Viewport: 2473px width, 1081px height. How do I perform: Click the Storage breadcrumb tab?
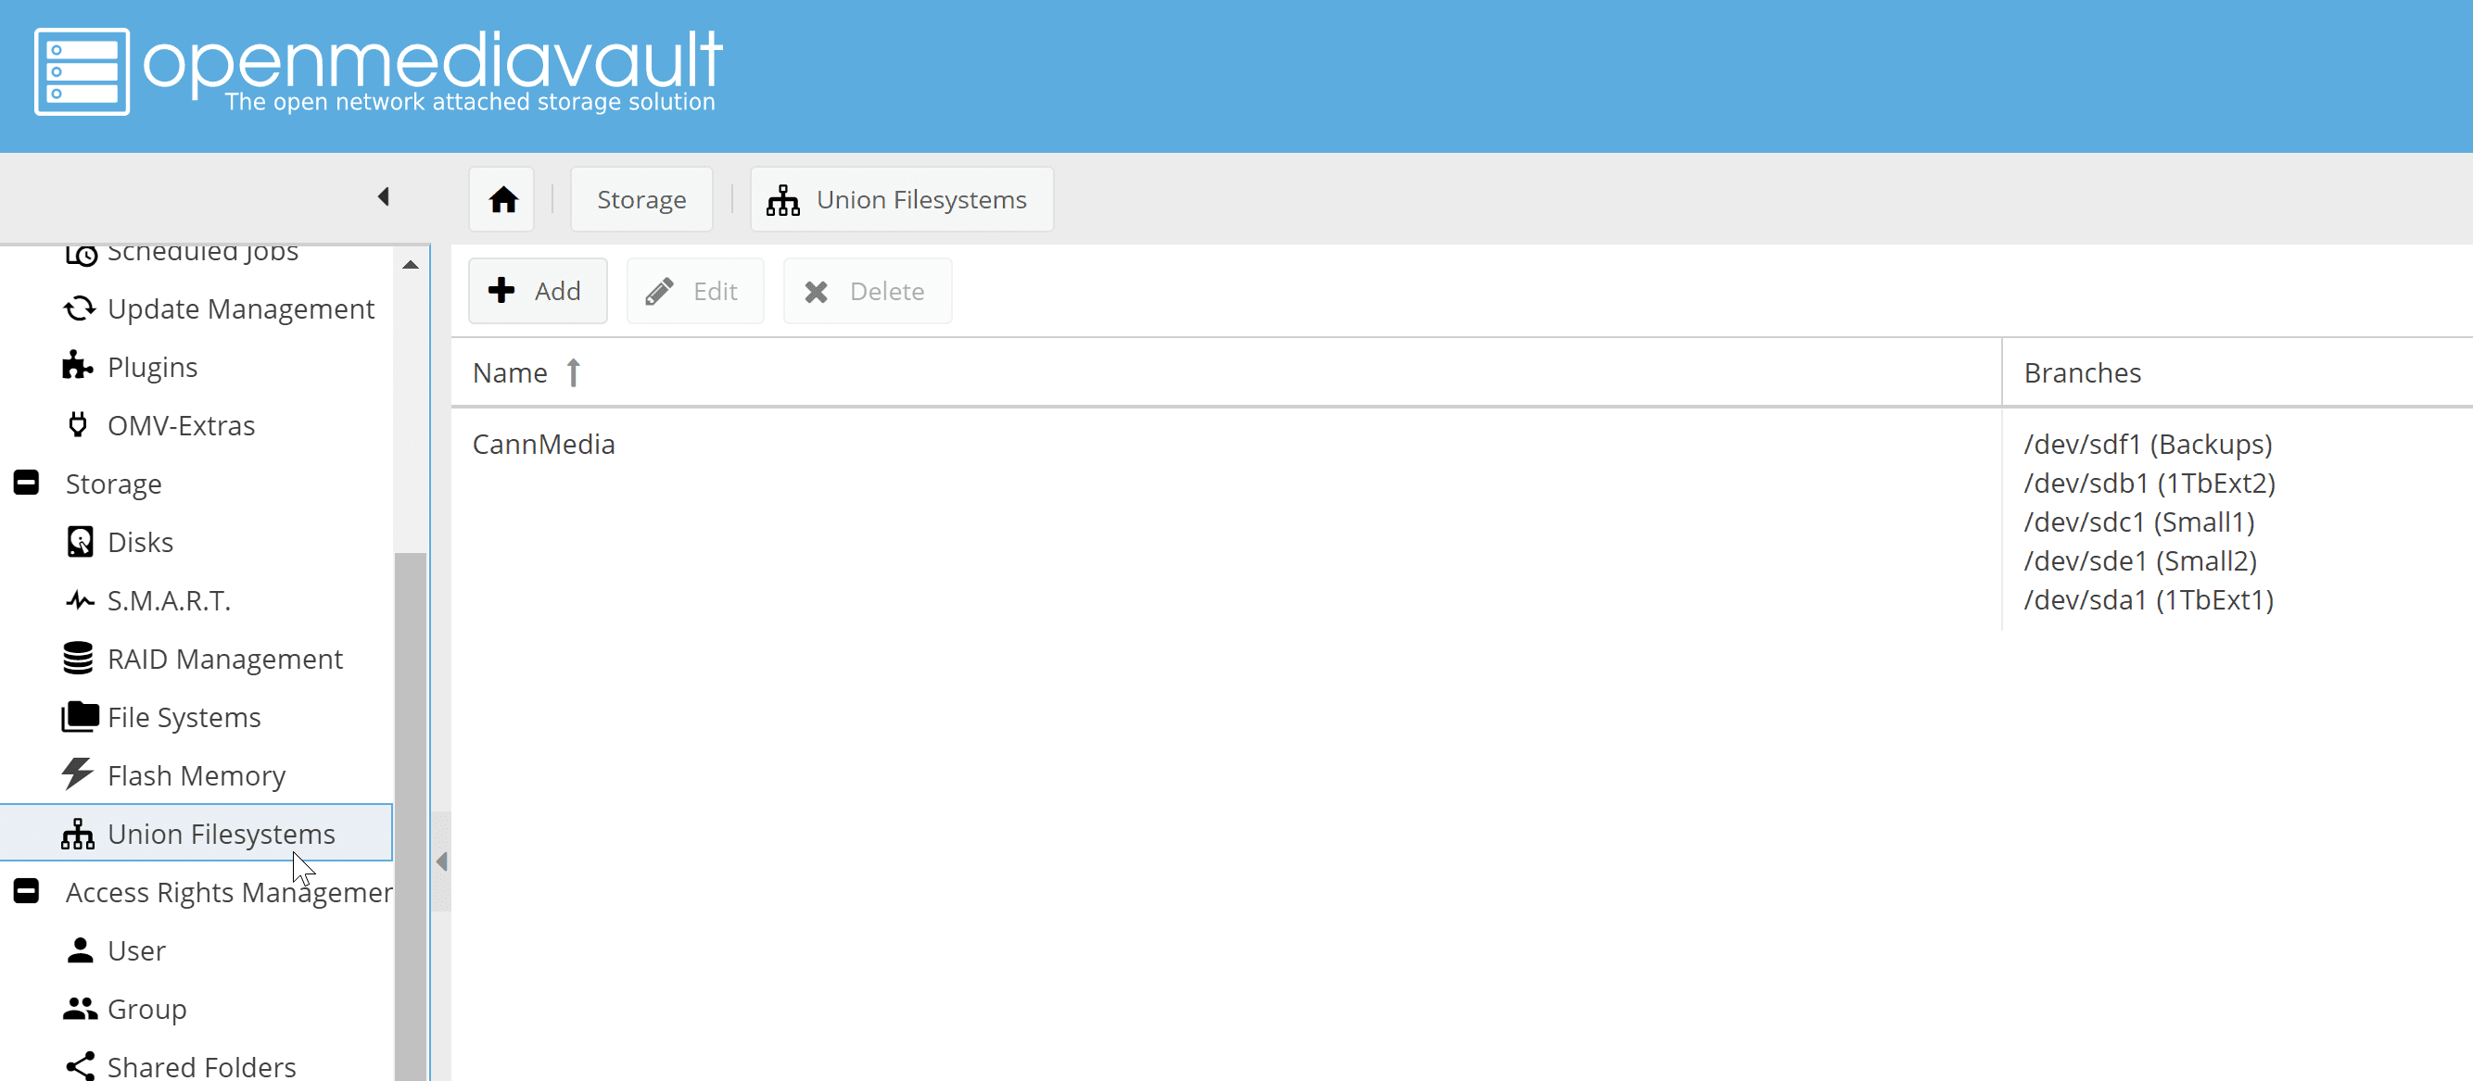(x=640, y=199)
